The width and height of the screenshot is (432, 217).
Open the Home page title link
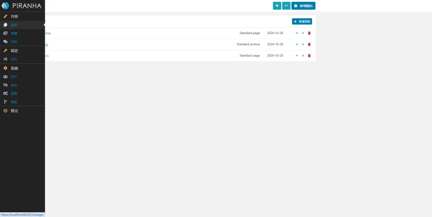48,33
